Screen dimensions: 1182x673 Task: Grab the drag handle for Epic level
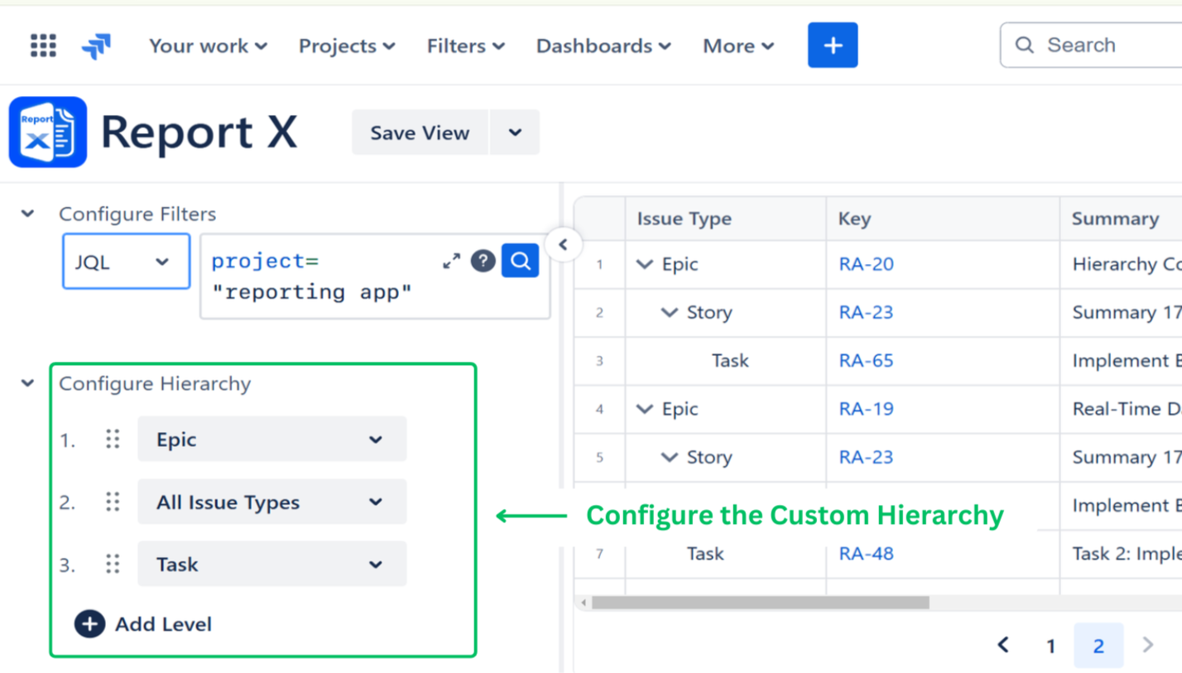(113, 440)
